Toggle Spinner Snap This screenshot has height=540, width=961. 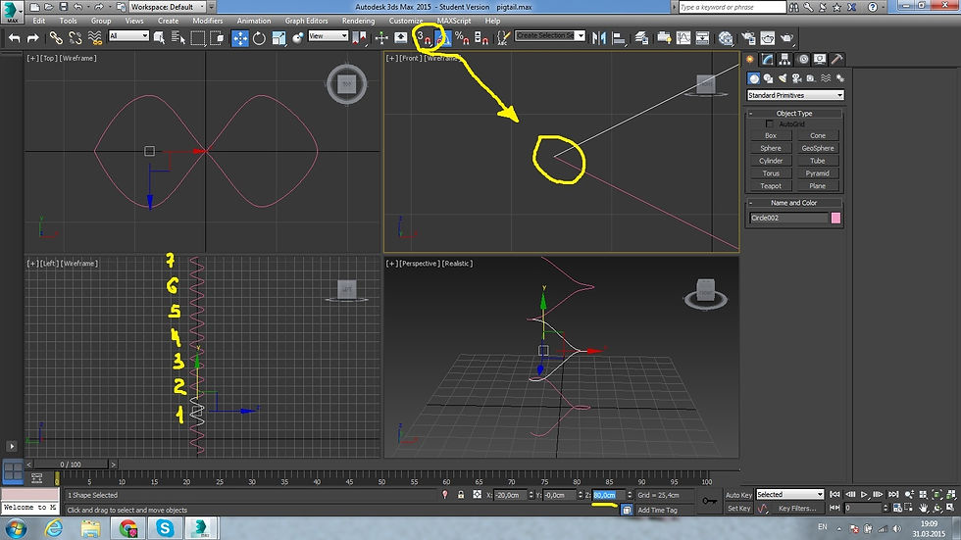point(481,38)
